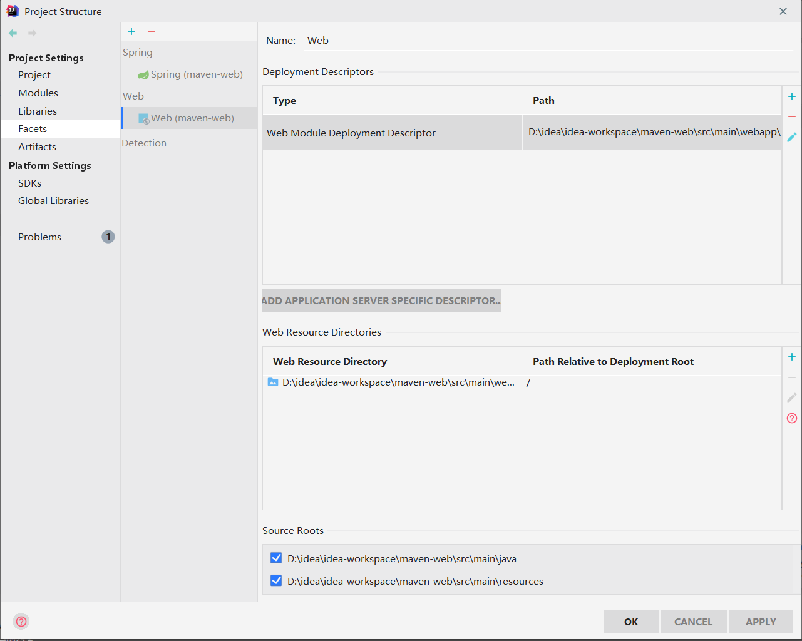The image size is (802, 641).
Task: Remove selected facet with minus icon
Action: (x=152, y=31)
